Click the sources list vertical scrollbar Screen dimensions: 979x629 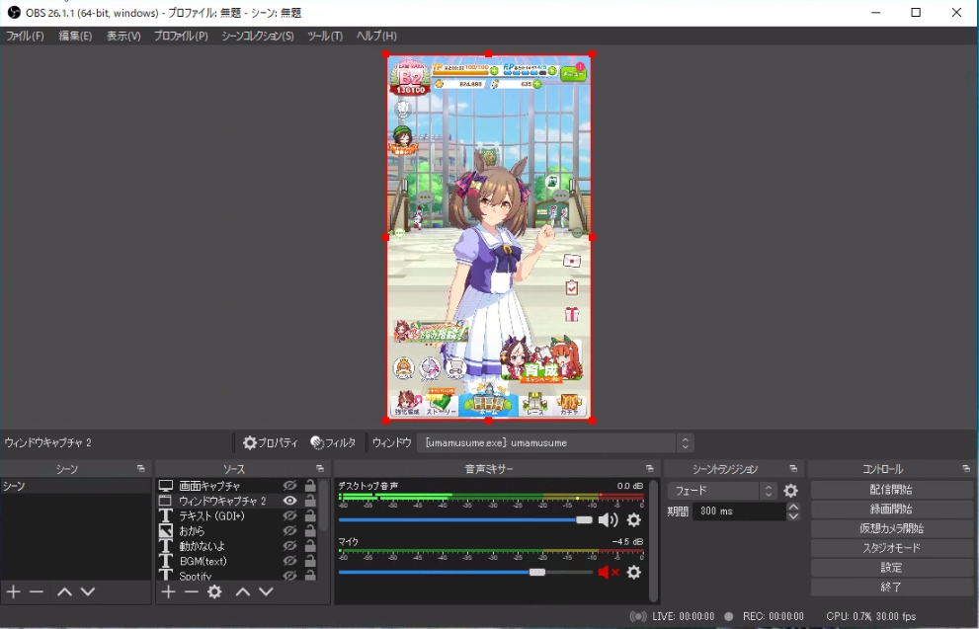point(324,506)
